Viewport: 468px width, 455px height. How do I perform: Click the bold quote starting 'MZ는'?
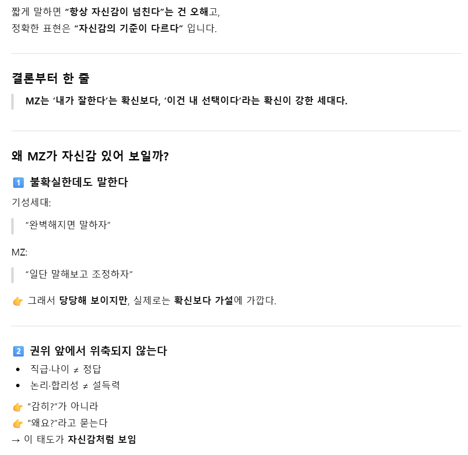pyautogui.click(x=186, y=101)
